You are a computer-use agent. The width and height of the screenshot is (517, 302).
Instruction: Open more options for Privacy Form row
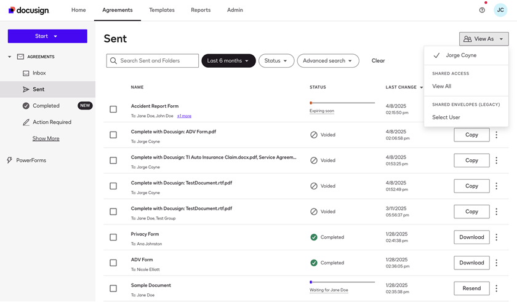[496, 237]
